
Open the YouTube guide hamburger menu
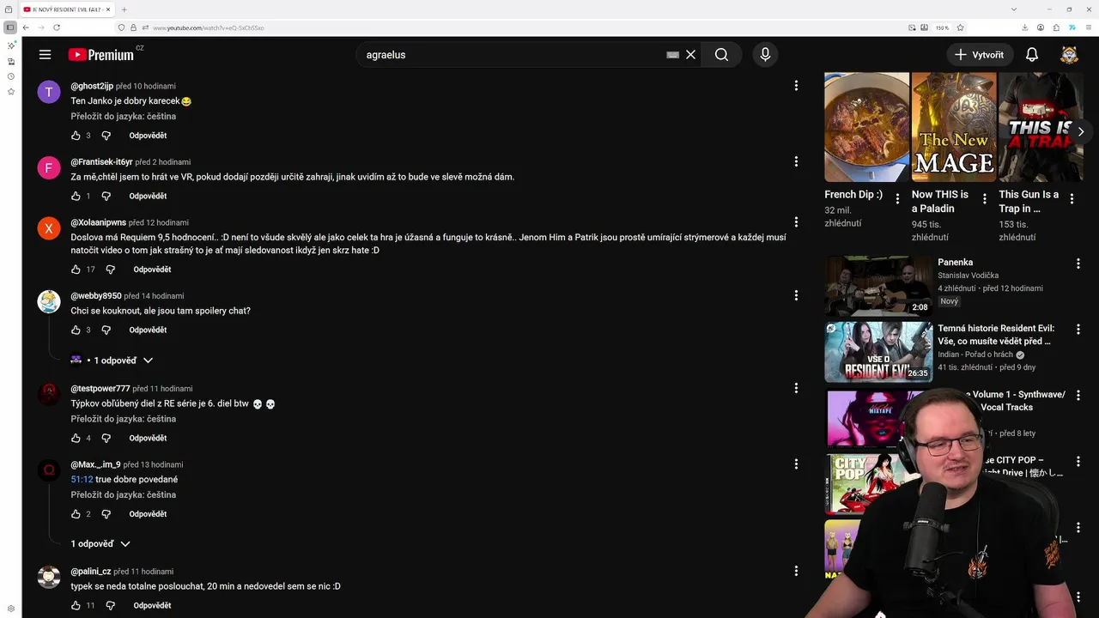click(45, 55)
